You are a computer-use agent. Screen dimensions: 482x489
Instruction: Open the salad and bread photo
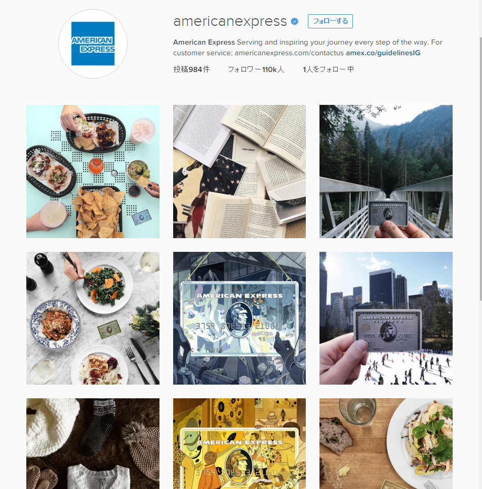(x=386, y=443)
